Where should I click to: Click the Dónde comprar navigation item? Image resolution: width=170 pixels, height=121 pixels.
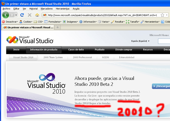tap(124, 50)
